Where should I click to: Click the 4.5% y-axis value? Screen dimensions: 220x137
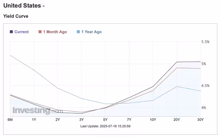[206, 86]
